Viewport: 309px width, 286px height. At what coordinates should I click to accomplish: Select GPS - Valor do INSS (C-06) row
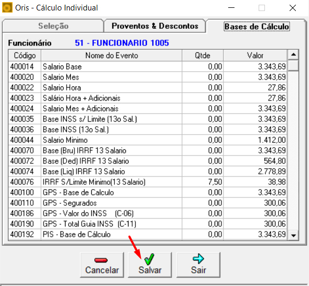point(148,213)
